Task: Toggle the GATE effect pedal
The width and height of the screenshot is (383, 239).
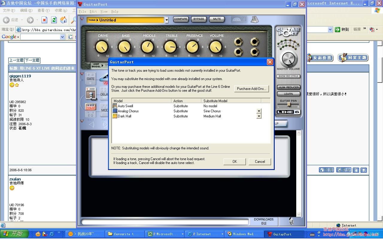Action: (x=90, y=79)
